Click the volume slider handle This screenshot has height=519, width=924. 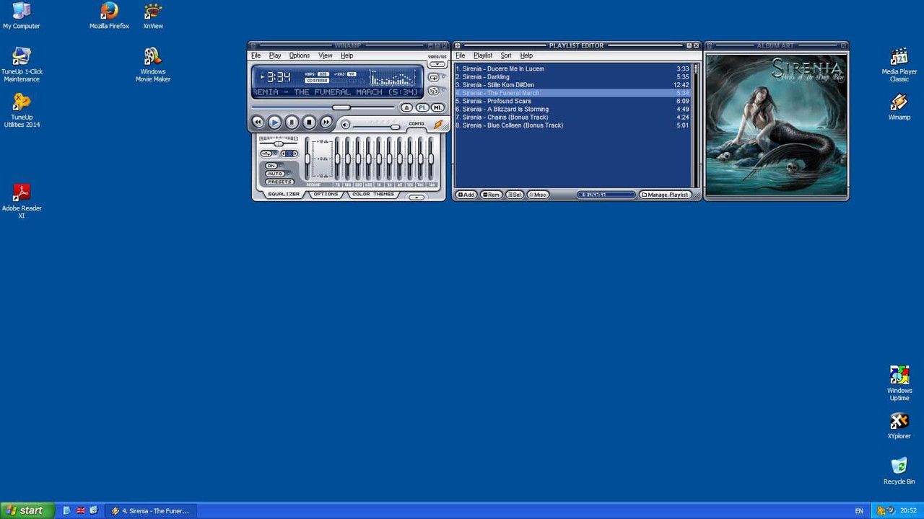click(x=396, y=127)
